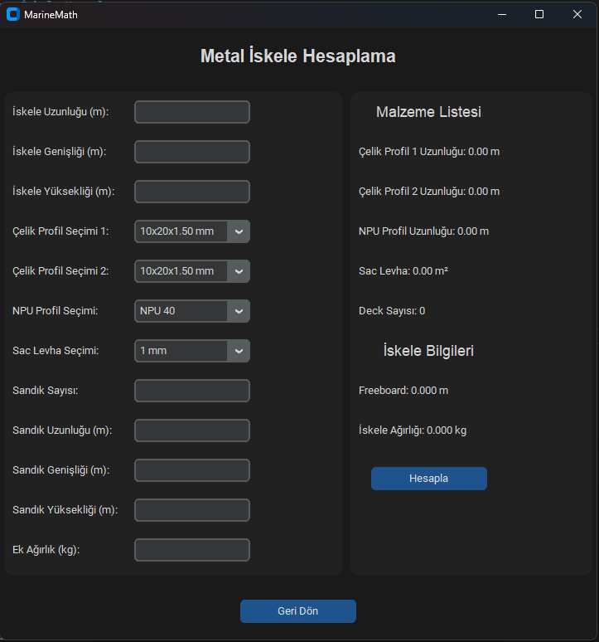
Task: Close the MarineMath window
Action: click(577, 14)
